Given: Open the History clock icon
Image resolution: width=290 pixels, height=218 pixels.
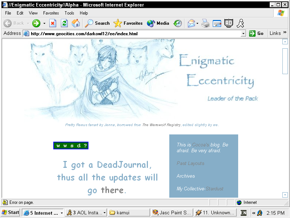Looking at the screenshot, I should 178,23.
